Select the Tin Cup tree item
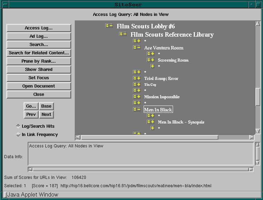The image size is (263, 200). [x=150, y=84]
